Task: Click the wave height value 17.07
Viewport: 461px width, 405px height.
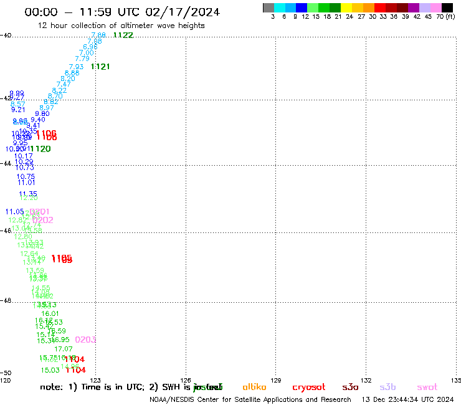Action: (64, 349)
